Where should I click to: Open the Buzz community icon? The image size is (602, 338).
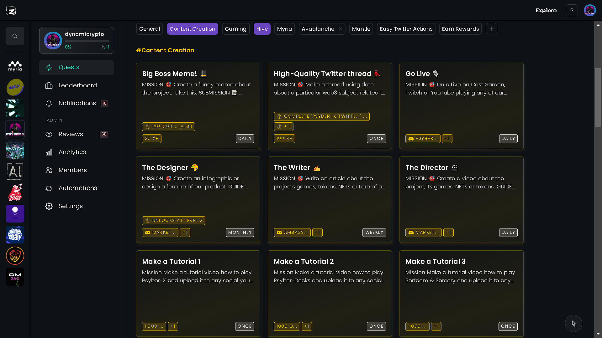tap(15, 192)
